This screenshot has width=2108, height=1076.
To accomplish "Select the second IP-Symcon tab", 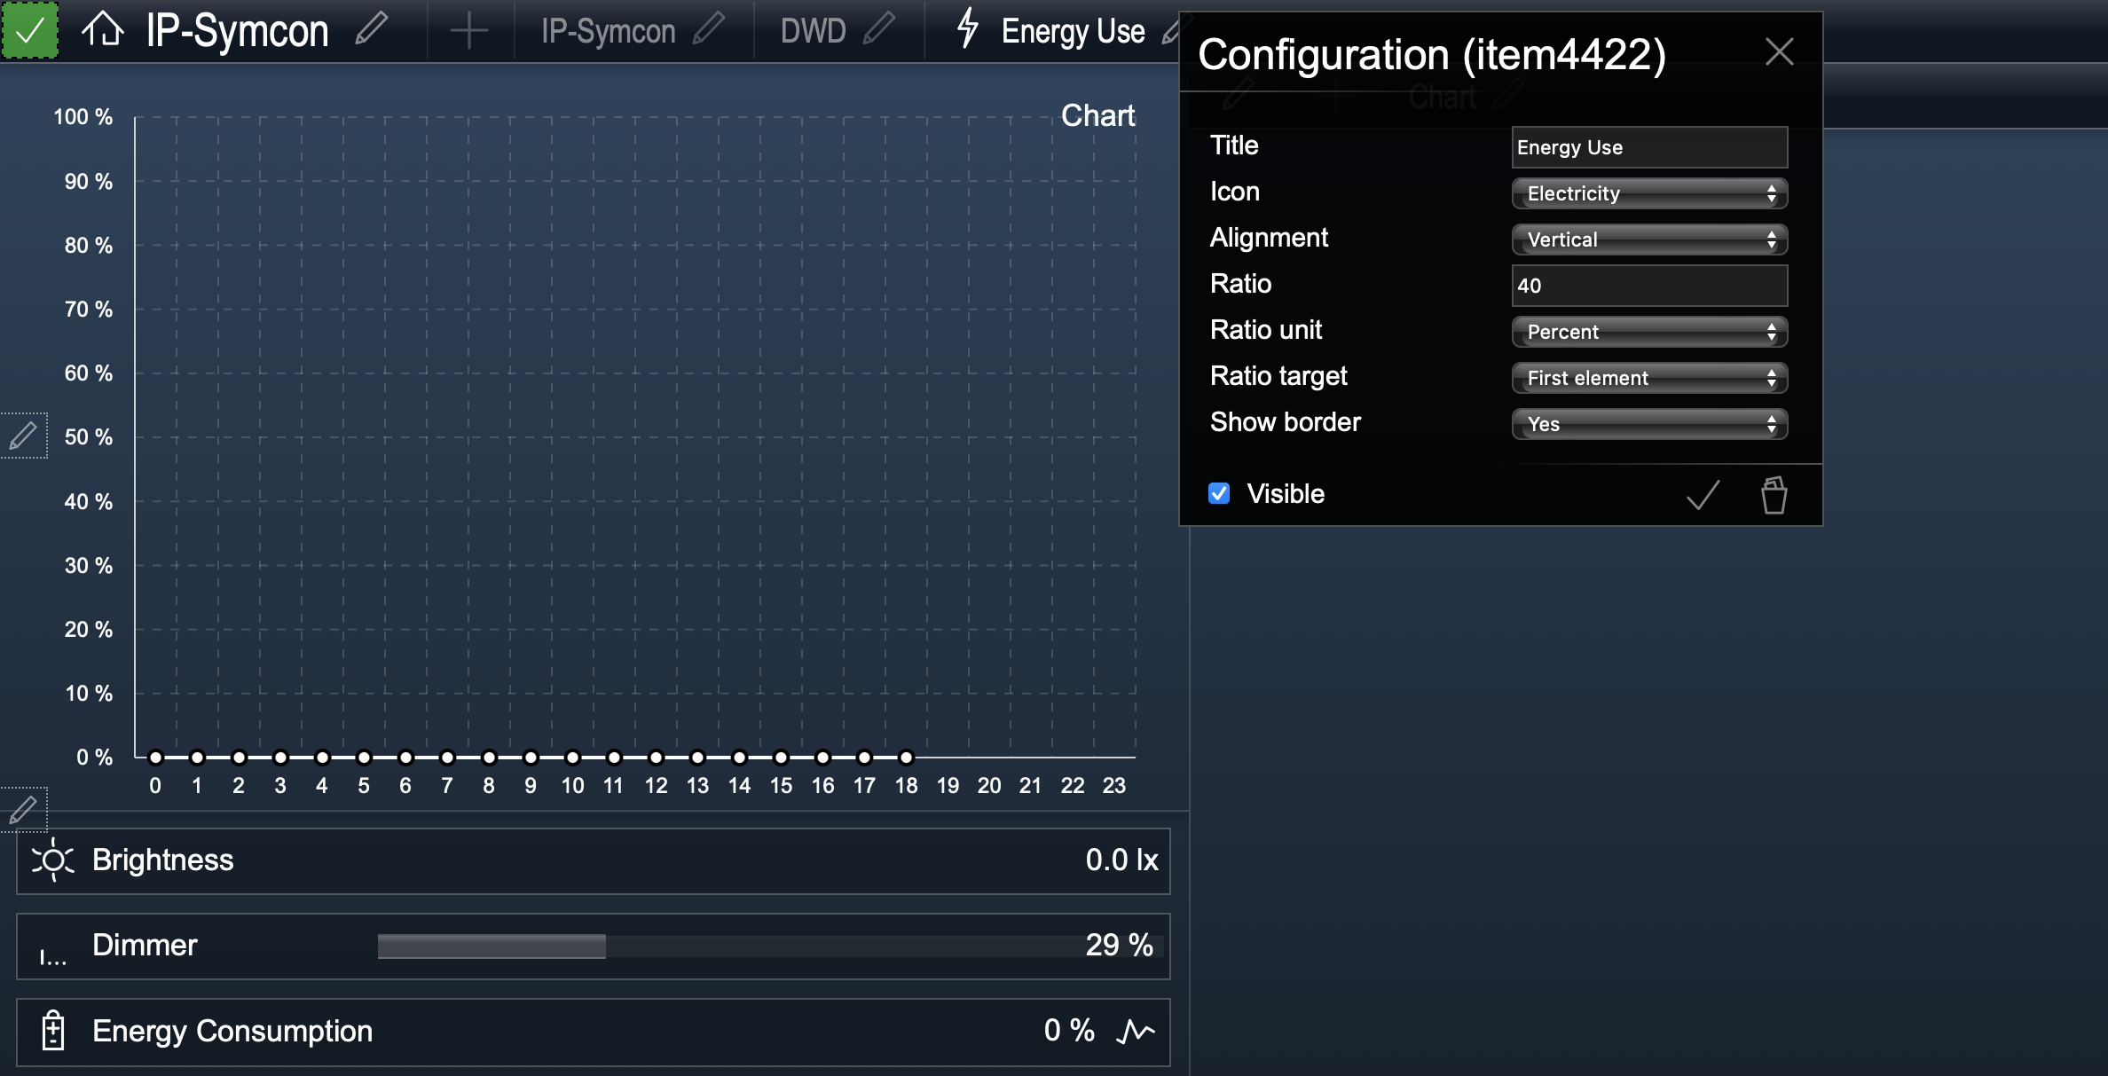I will pyautogui.click(x=608, y=31).
